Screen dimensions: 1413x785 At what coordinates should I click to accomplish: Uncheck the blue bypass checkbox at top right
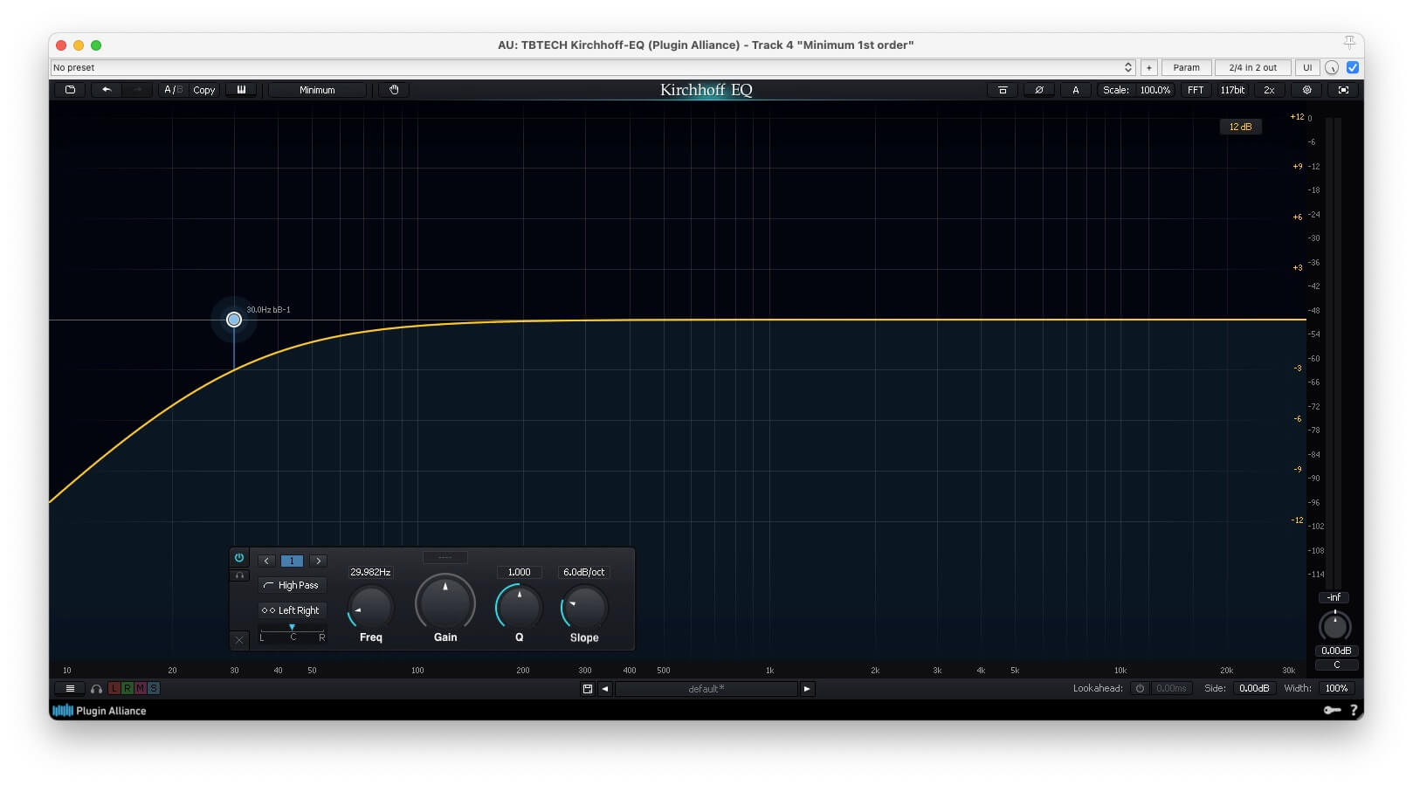[1353, 67]
